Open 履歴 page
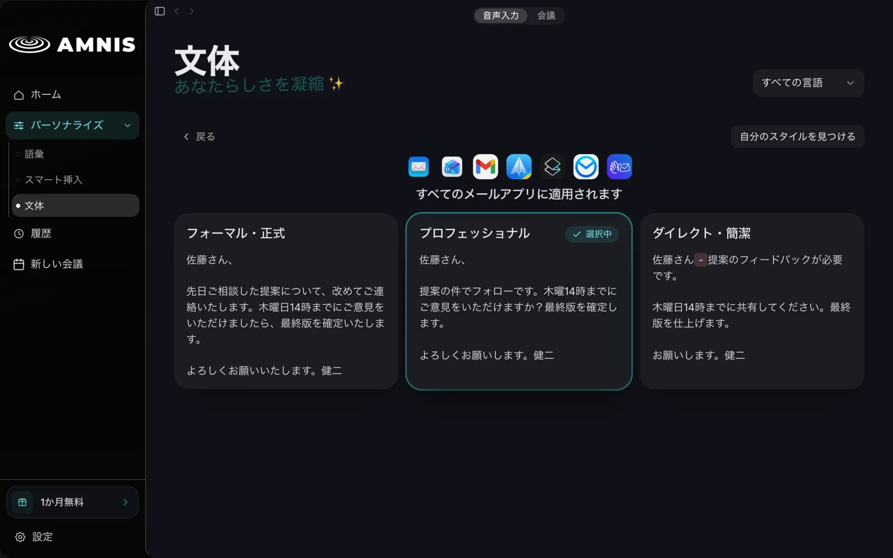 [x=73, y=234]
